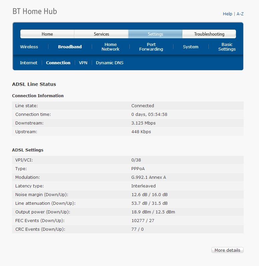Select the Settings tab
259x266 pixels.
tap(155, 34)
